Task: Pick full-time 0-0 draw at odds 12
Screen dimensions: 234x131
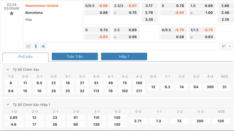Action: [153, 87]
